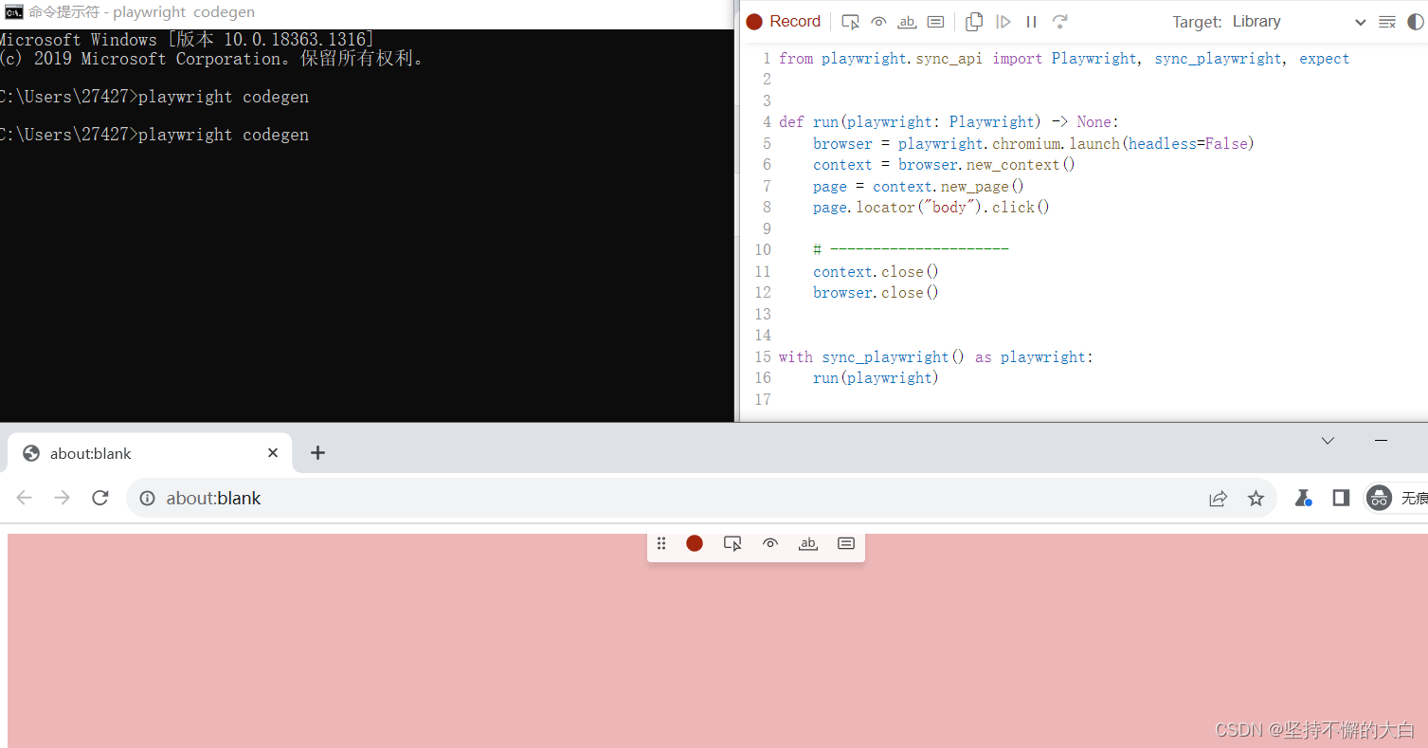
Task: Open the Chrome Labs flask icon
Action: (1304, 498)
